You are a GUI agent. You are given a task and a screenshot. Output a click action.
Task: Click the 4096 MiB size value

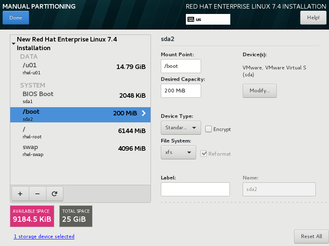coord(132,149)
